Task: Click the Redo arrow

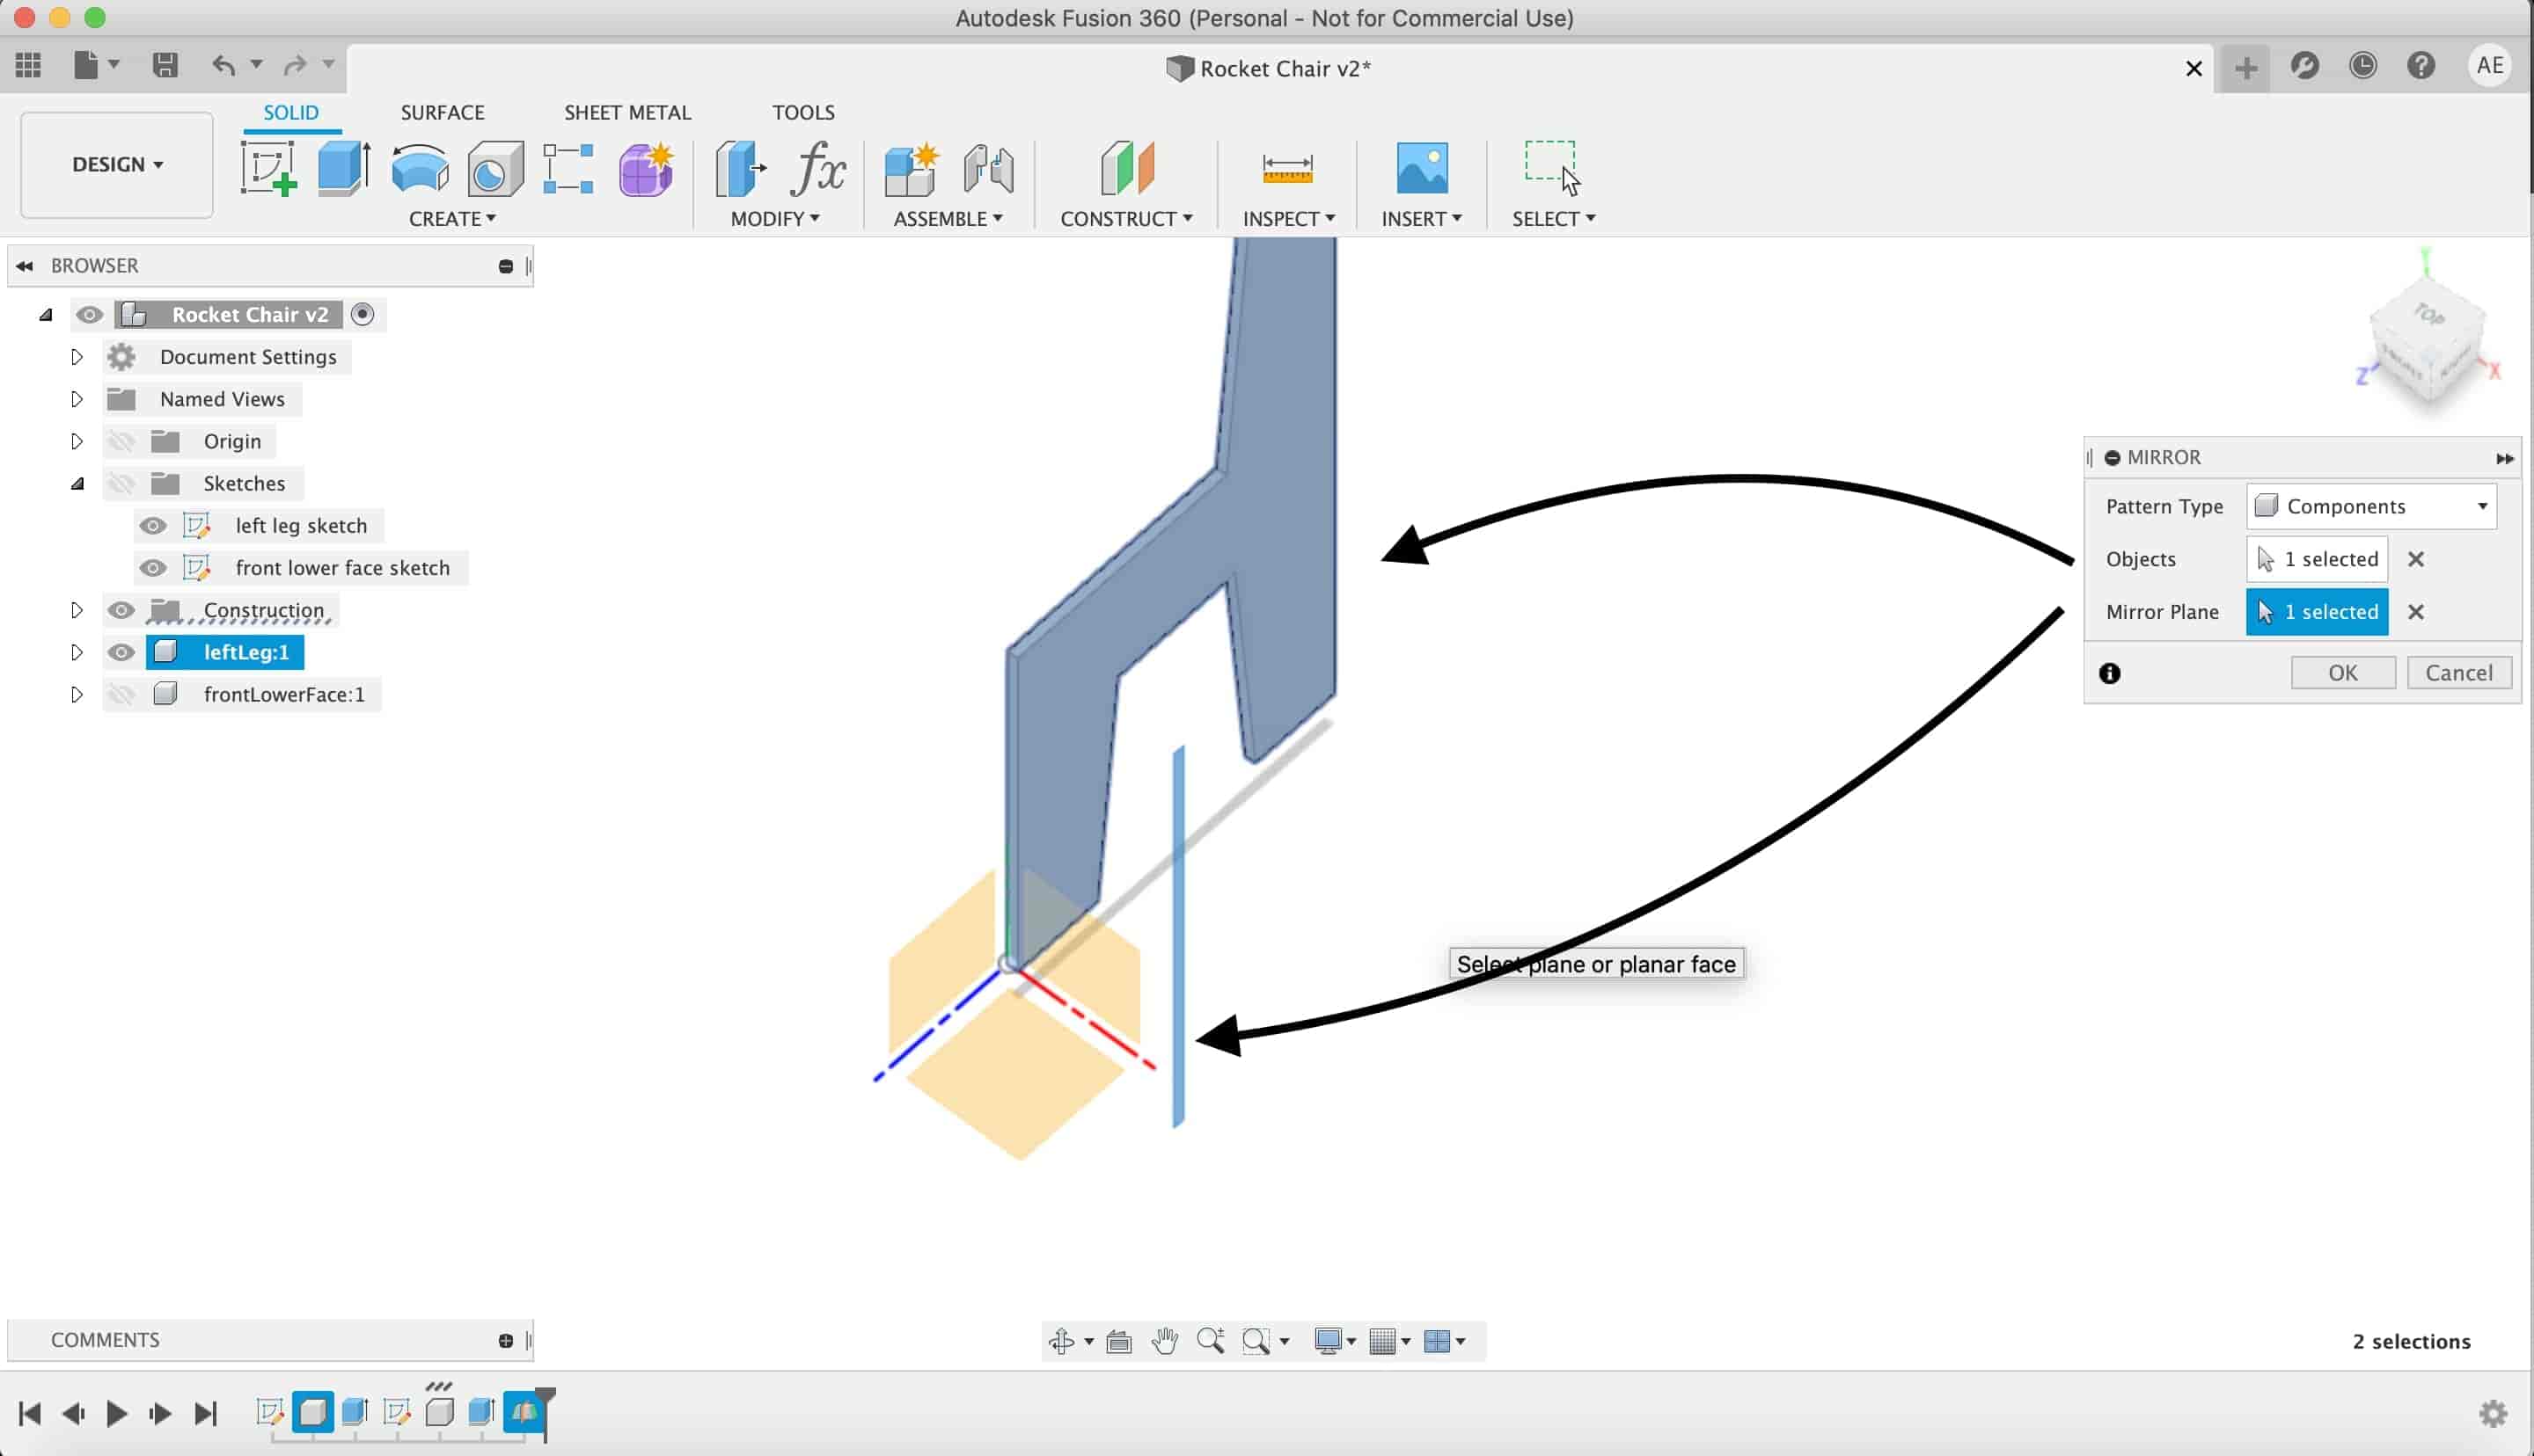Action: coord(294,65)
